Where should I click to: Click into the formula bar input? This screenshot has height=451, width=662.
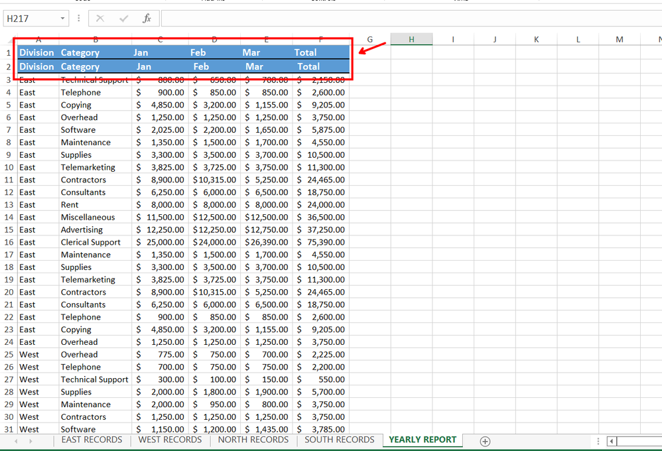411,19
